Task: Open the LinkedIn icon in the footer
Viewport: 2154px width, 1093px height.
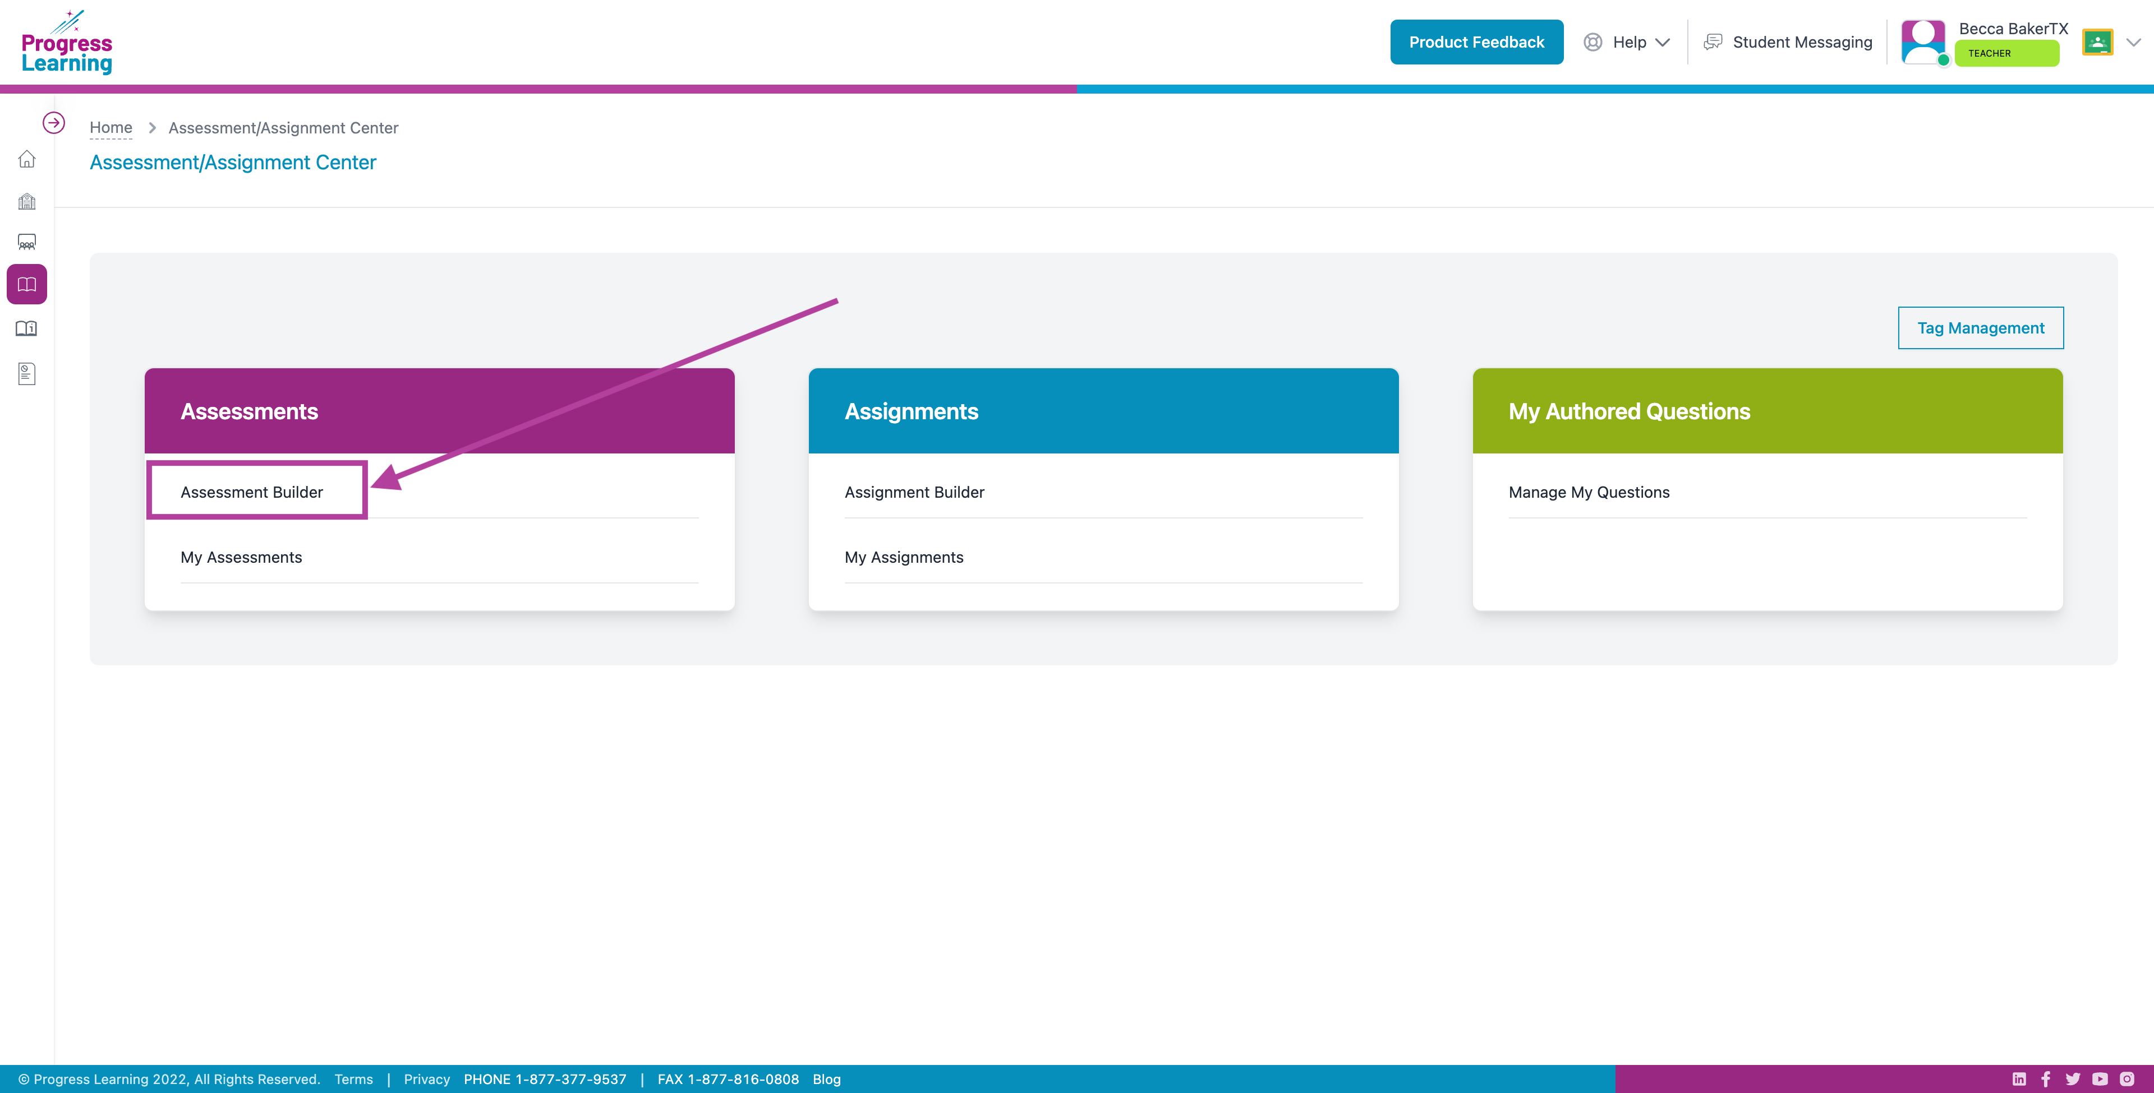Action: coord(2019,1079)
